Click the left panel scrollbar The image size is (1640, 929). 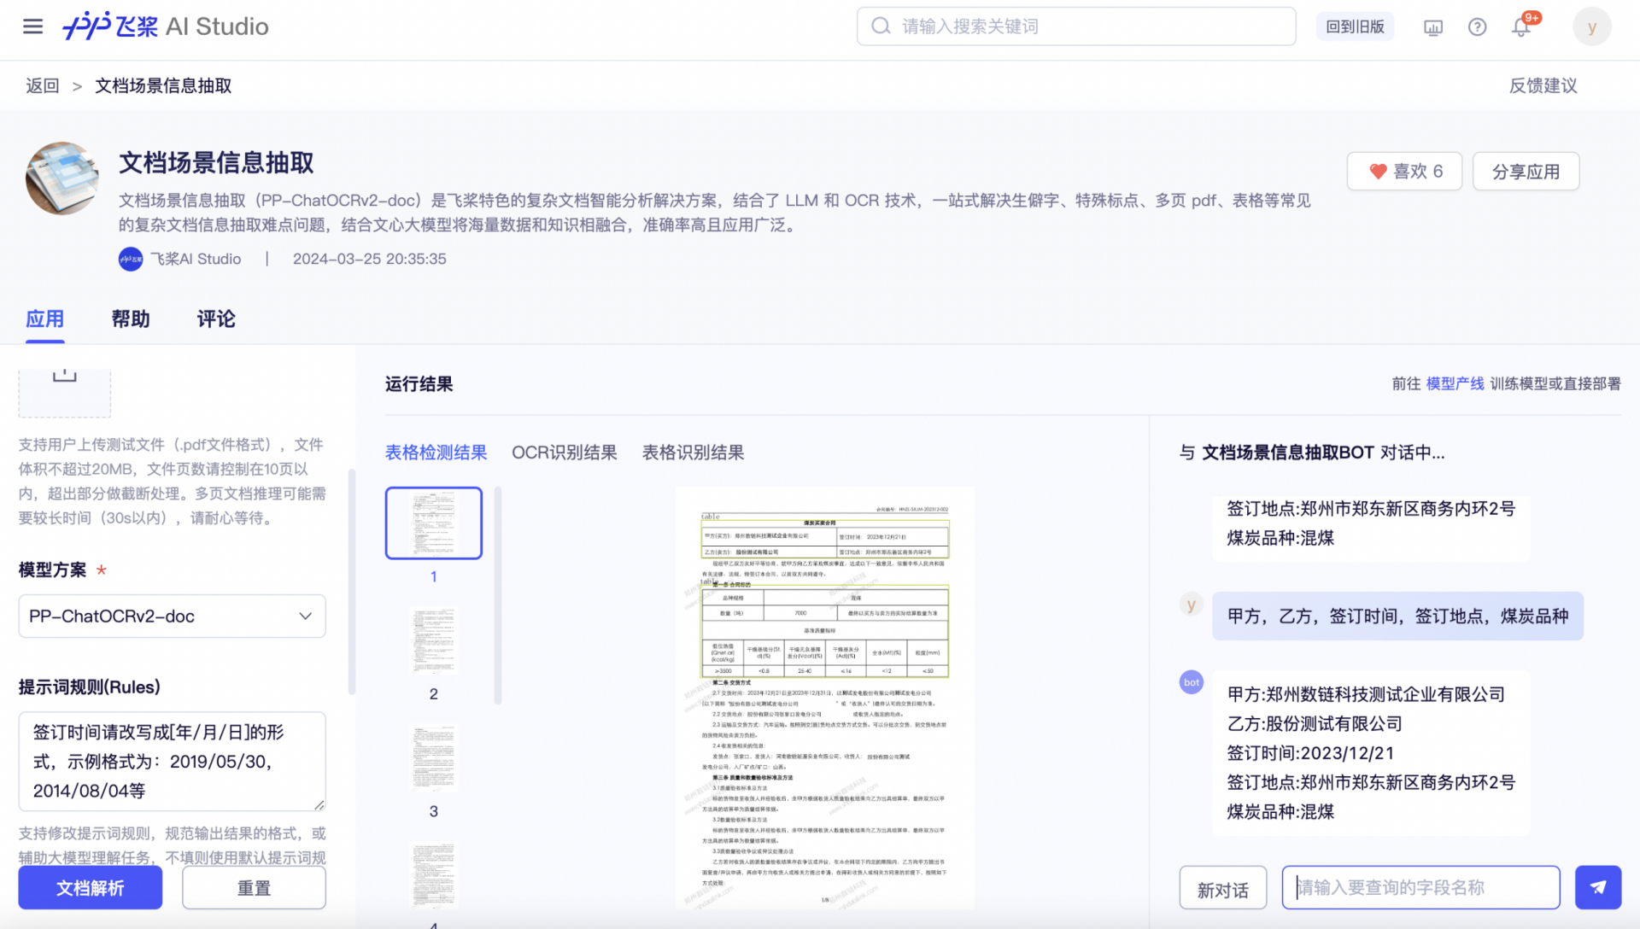(351, 581)
